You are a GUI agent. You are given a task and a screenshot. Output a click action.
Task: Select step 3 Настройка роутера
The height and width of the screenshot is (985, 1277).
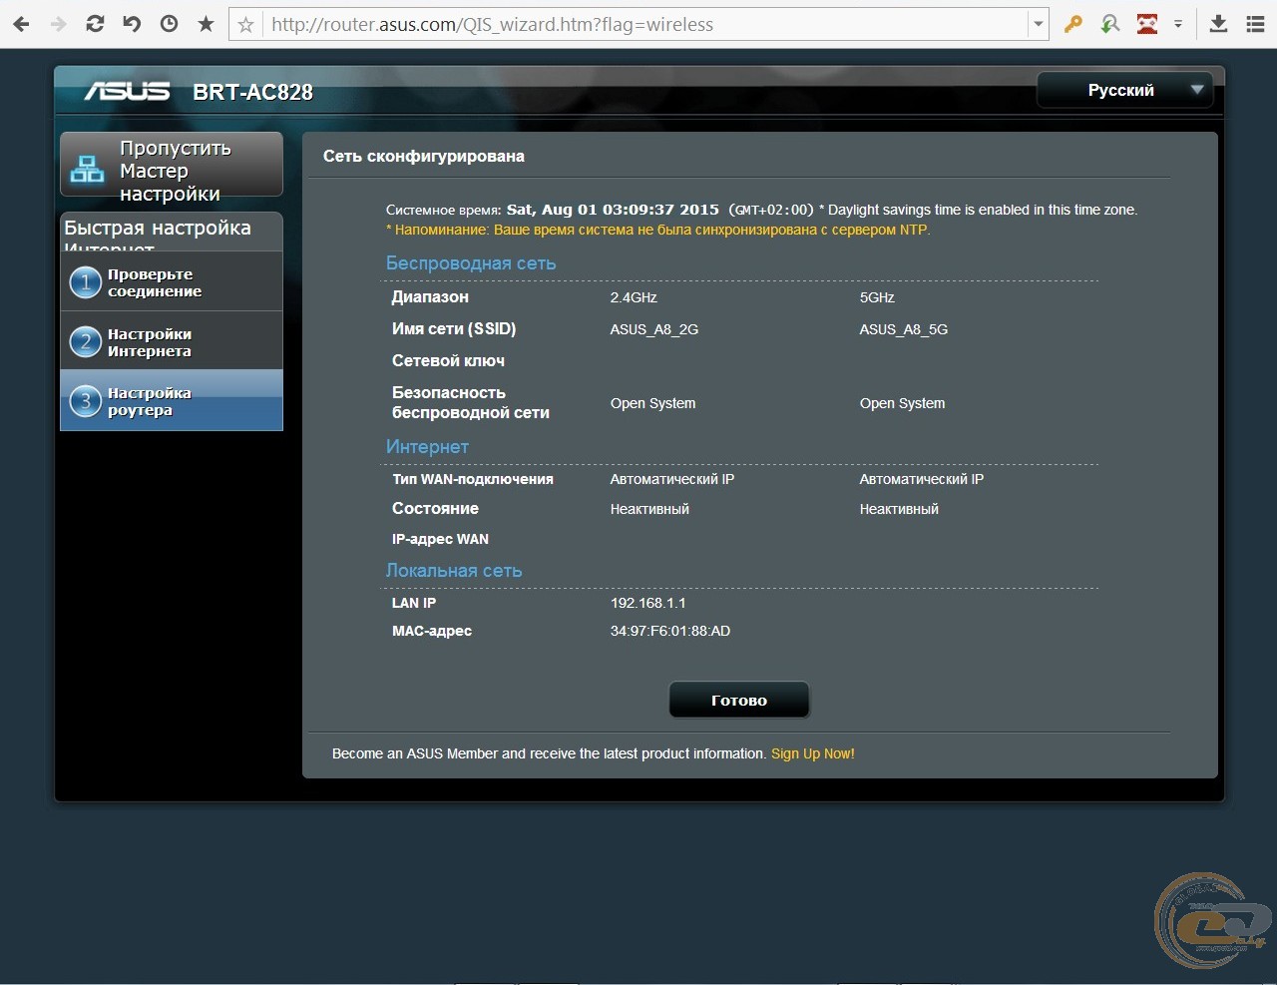172,401
